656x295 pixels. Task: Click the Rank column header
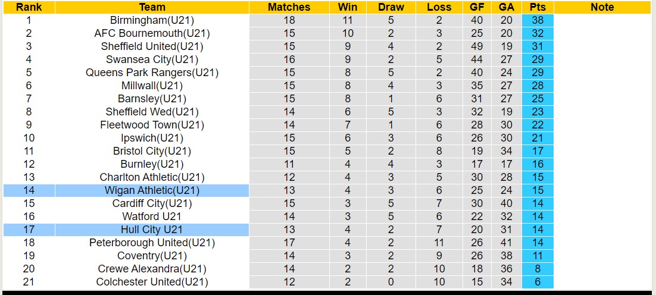(x=29, y=7)
